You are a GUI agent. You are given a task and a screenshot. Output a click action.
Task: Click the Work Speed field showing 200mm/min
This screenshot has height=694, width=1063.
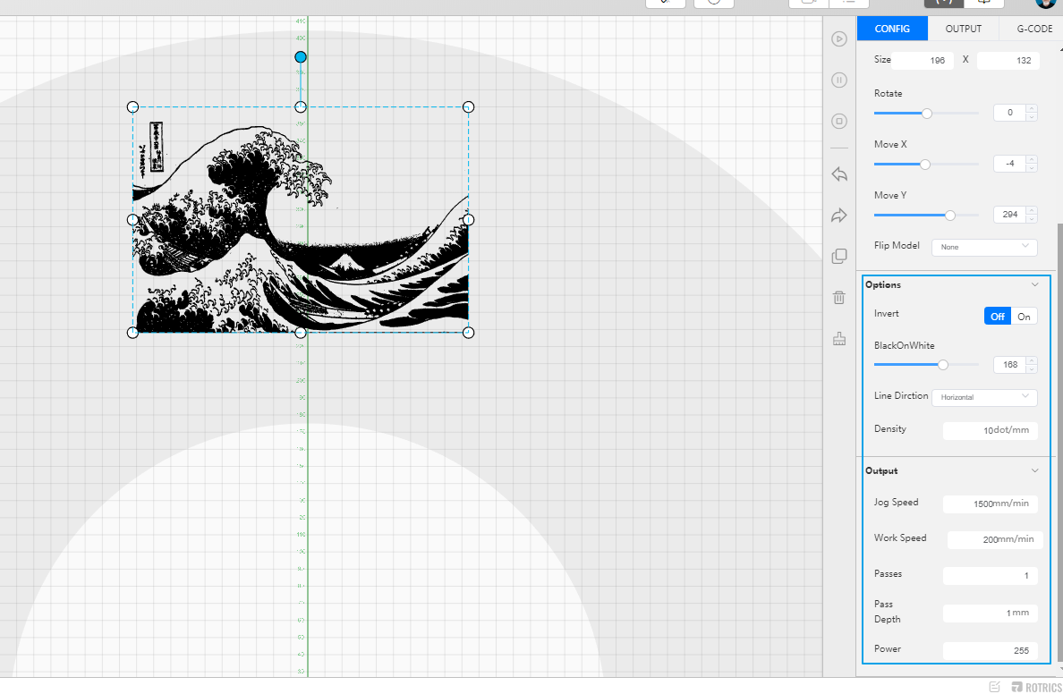click(x=994, y=539)
